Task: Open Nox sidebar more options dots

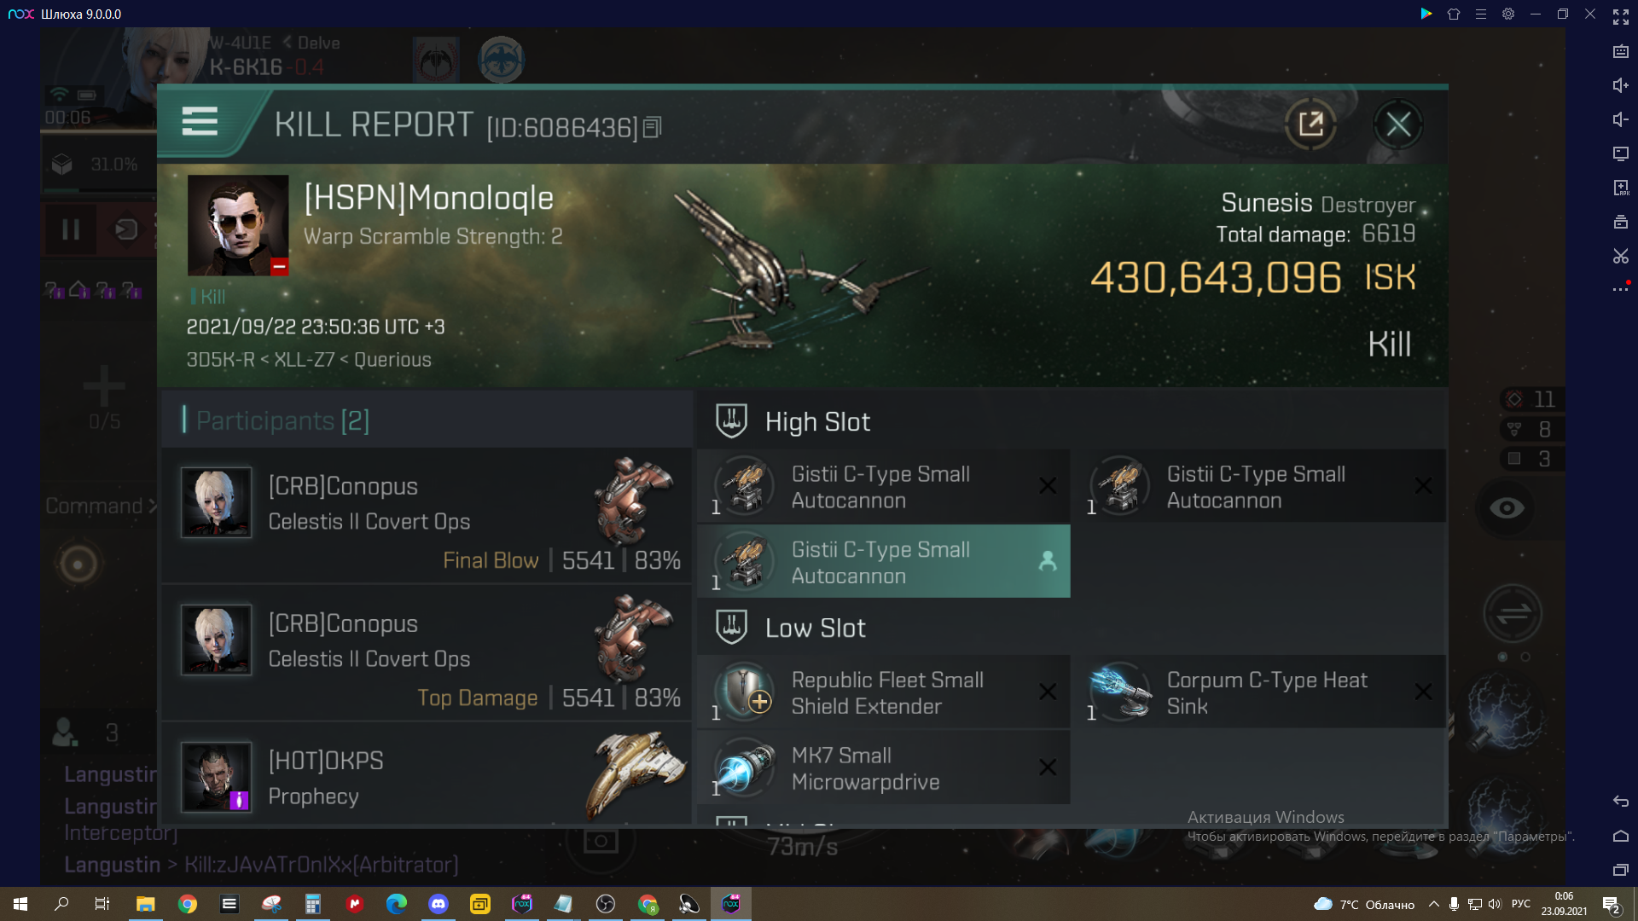Action: pos(1620,290)
